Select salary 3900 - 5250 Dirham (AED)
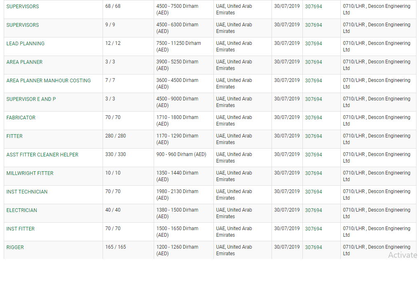The height and width of the screenshot is (296, 419). (x=177, y=65)
